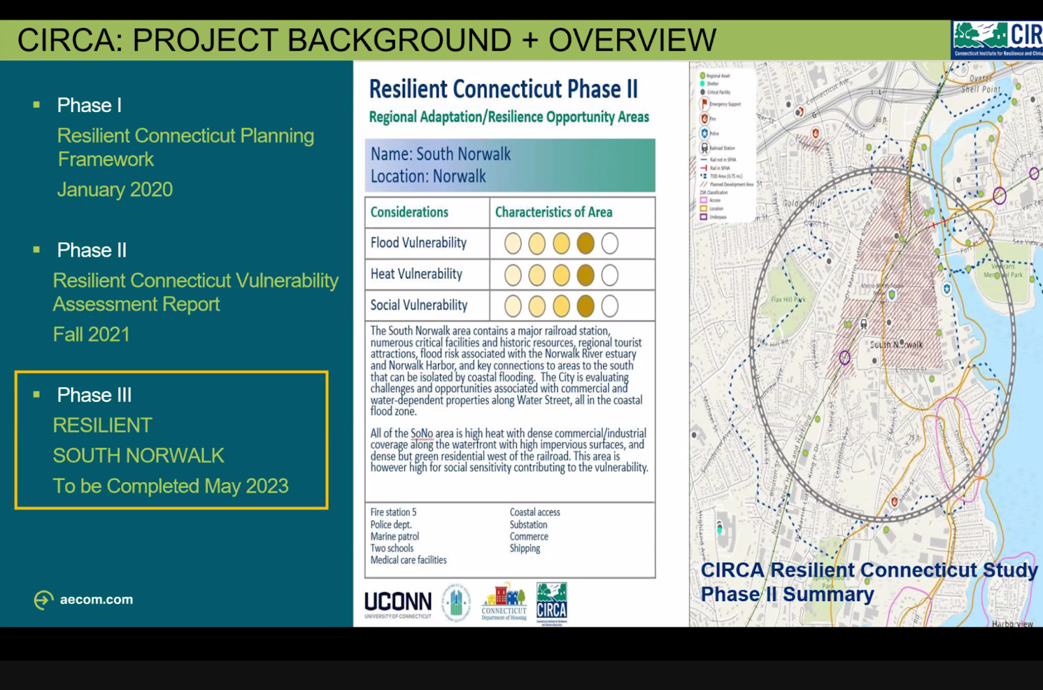This screenshot has width=1043, height=690.
Task: Select the Critical Facility gray dot in legend
Action: pos(703,92)
